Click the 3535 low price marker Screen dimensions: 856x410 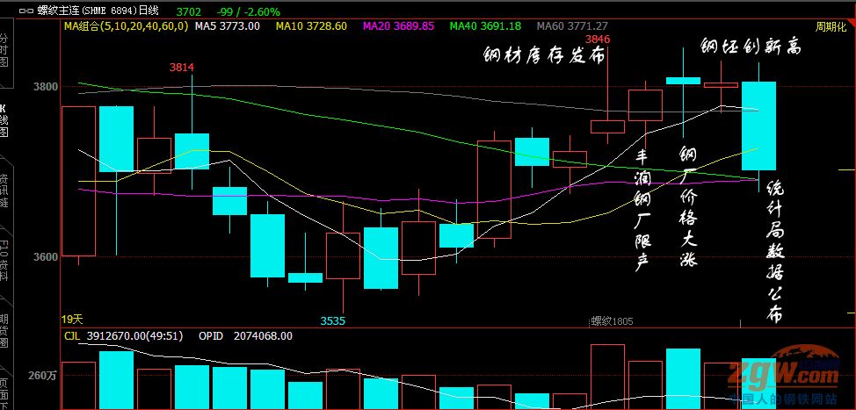pyautogui.click(x=332, y=321)
